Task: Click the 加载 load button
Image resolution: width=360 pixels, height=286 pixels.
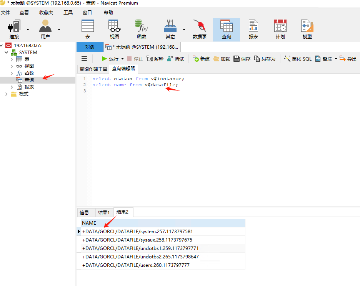Action: coord(222,59)
